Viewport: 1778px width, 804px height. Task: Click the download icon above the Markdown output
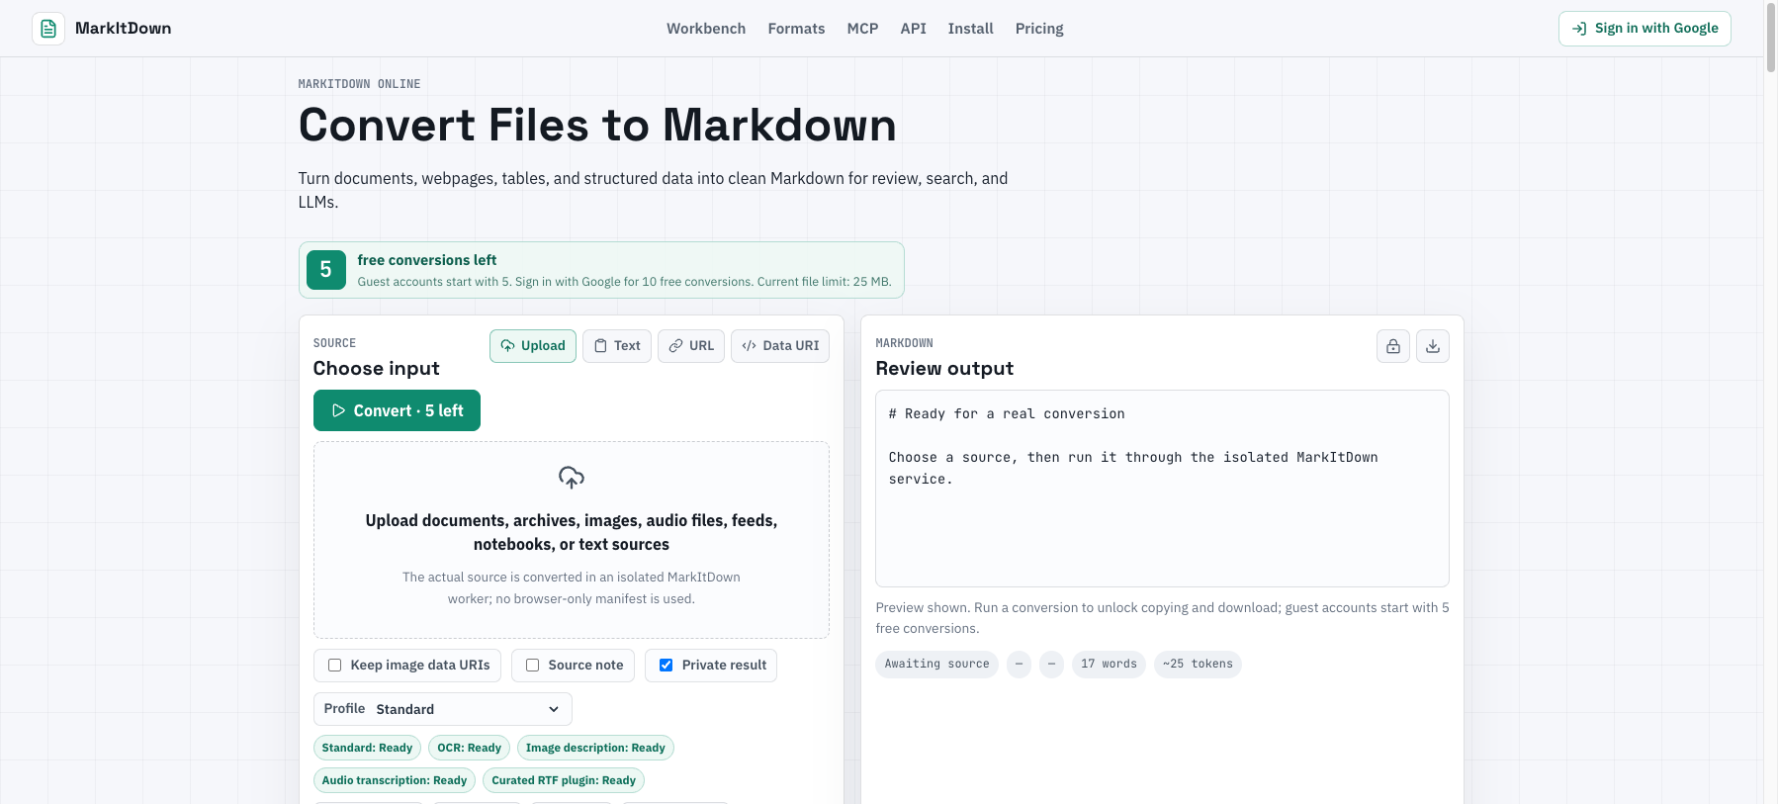1433,346
